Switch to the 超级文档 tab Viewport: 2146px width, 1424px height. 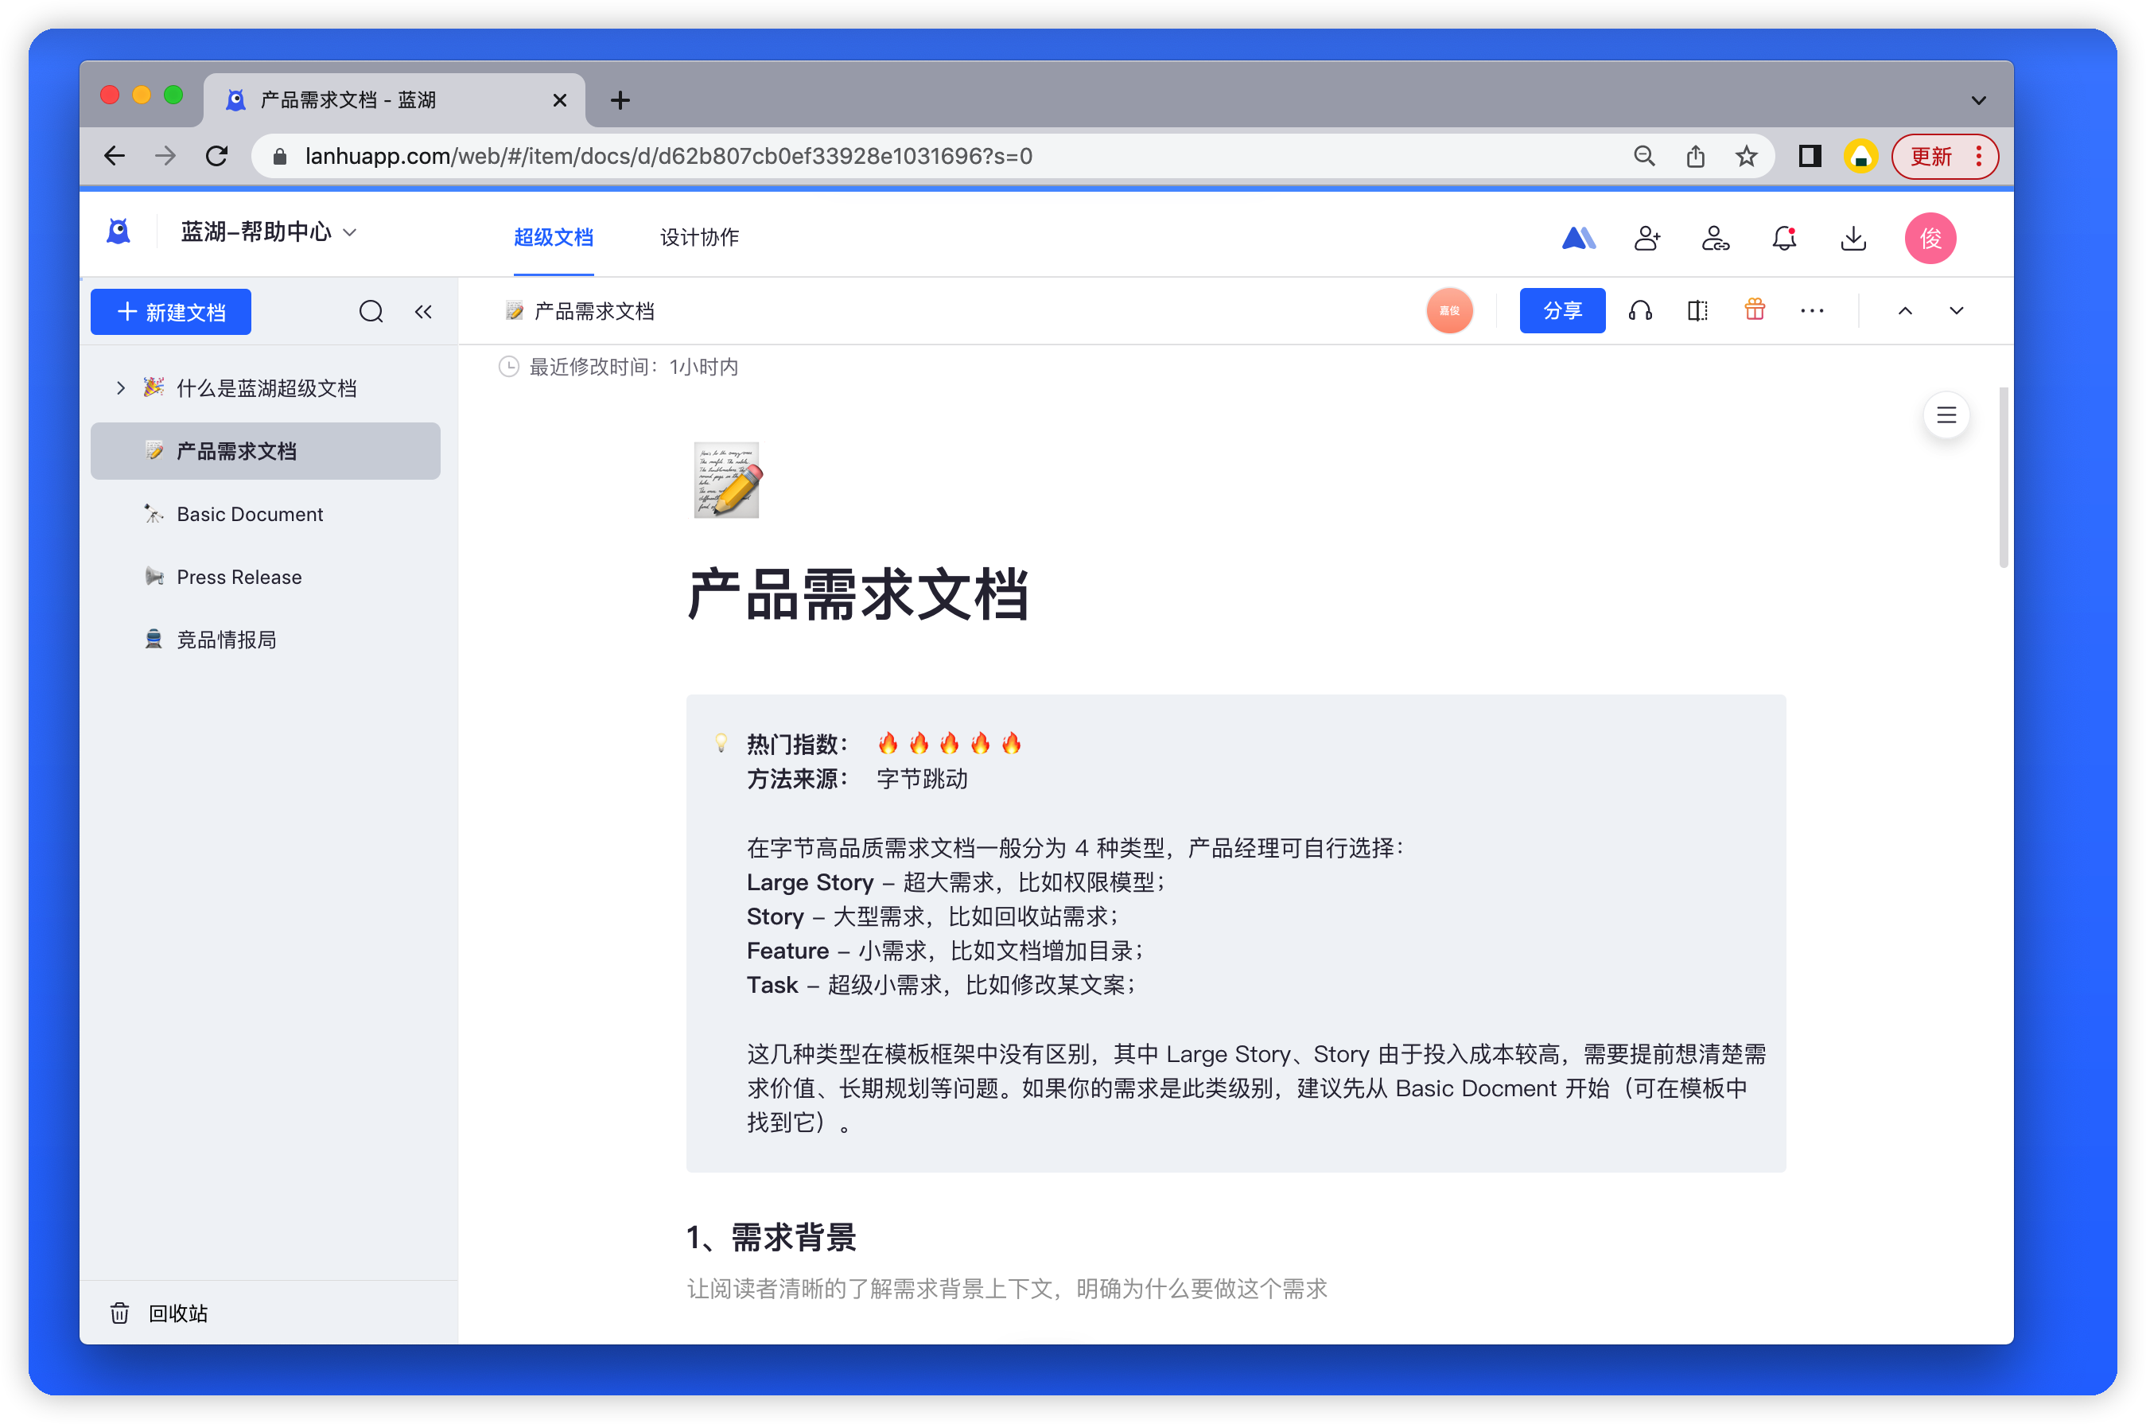553,238
